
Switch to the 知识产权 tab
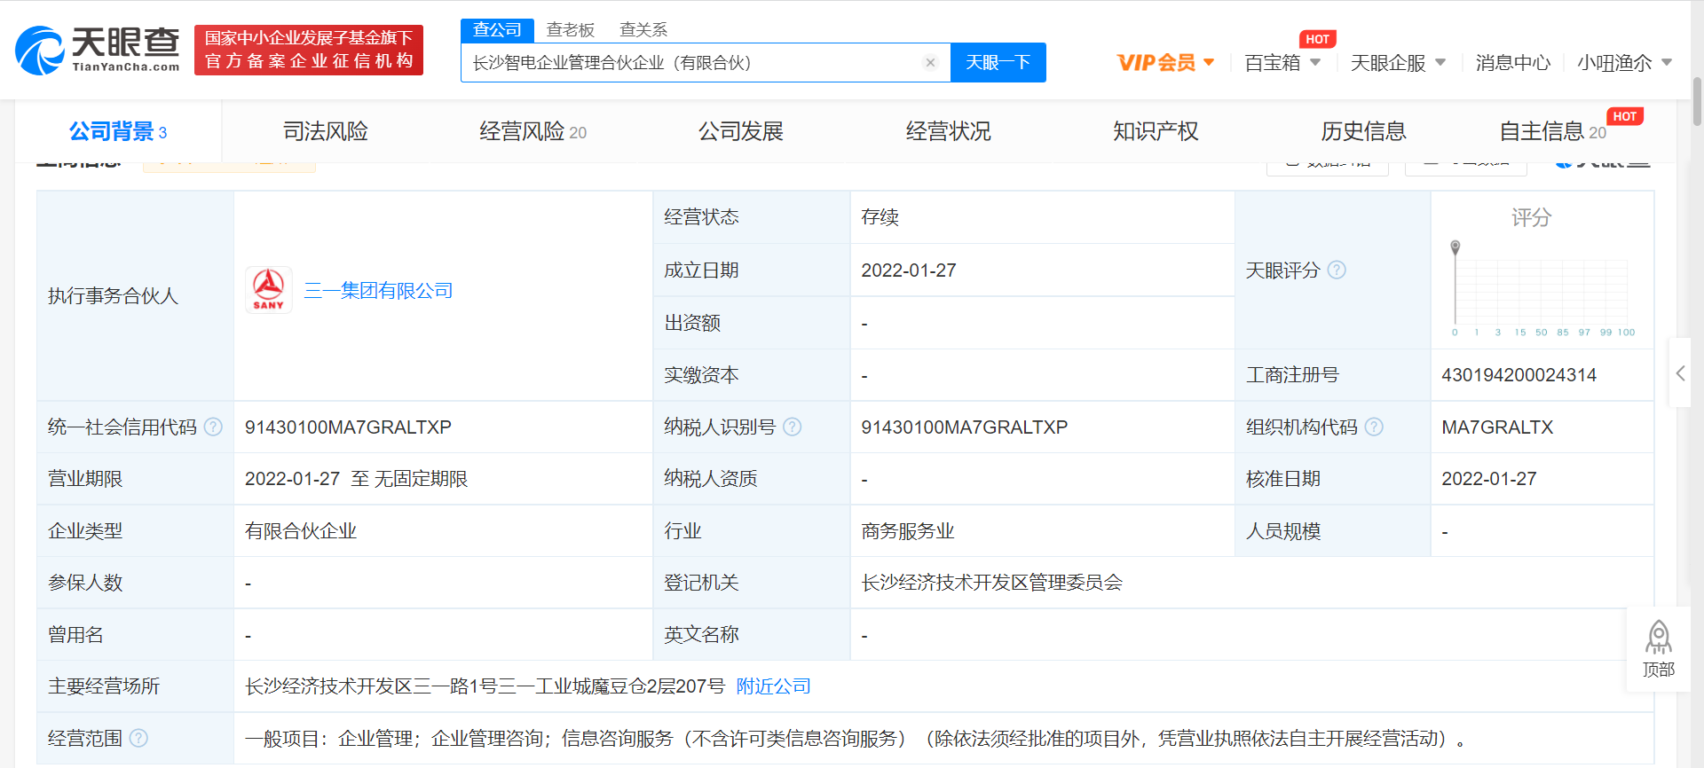point(1156,131)
